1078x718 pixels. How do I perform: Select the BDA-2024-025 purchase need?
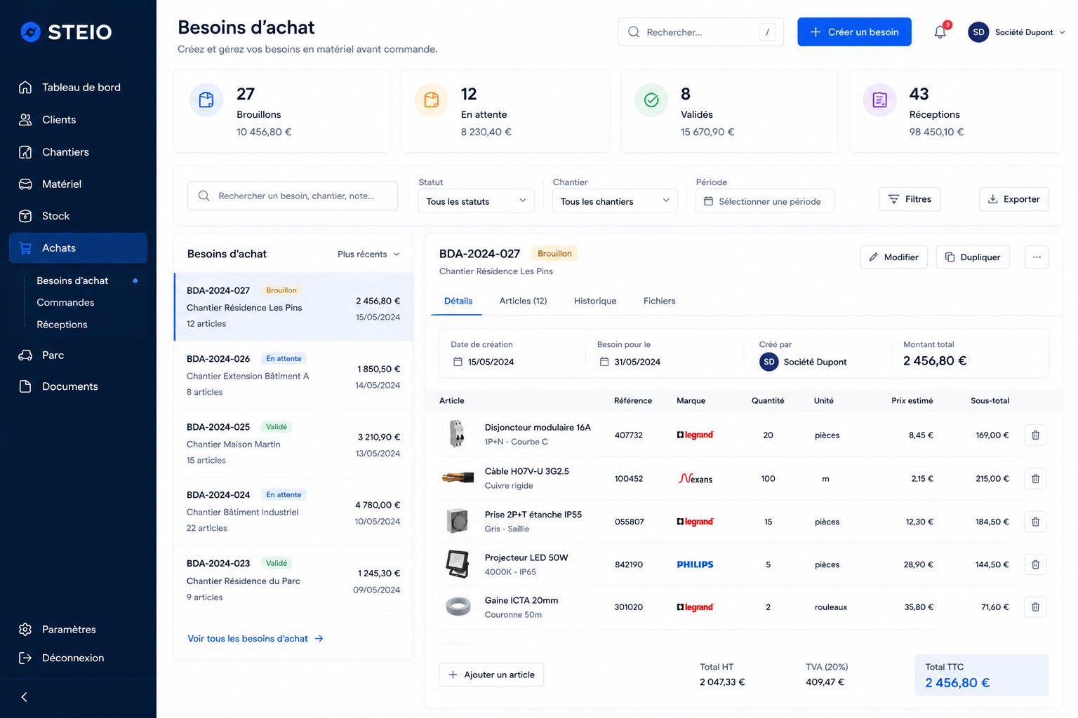293,444
